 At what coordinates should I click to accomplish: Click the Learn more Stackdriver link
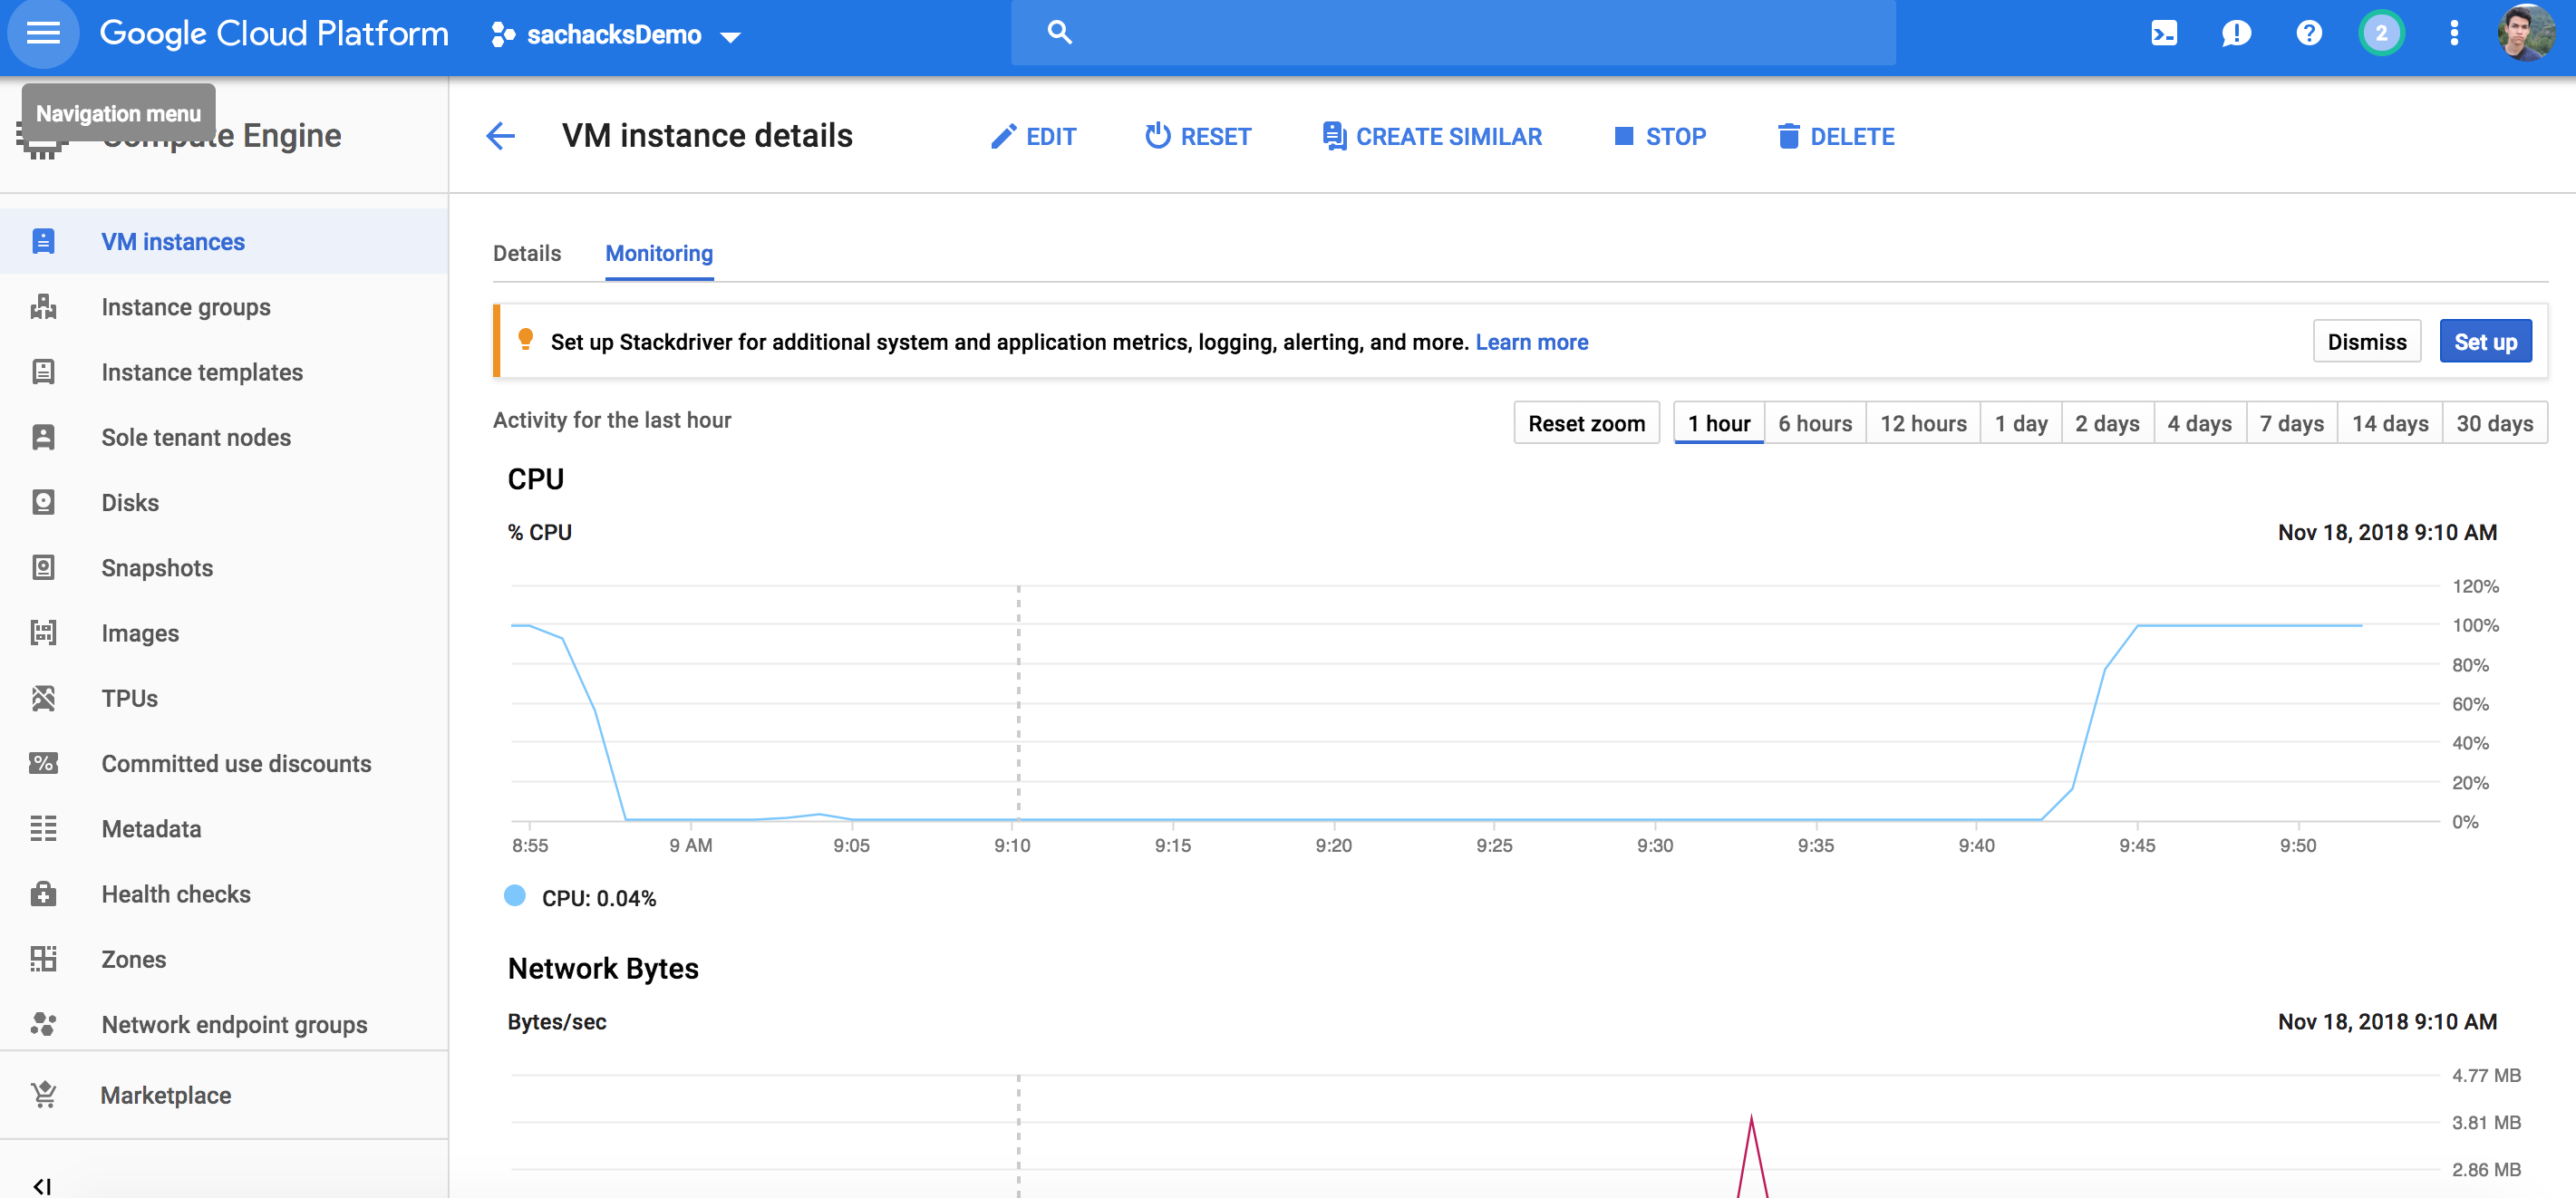click(x=1531, y=342)
